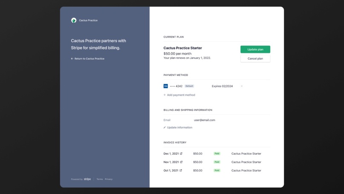This screenshot has height=194, width=344.
Task: Click Update information link
Action: (179, 127)
